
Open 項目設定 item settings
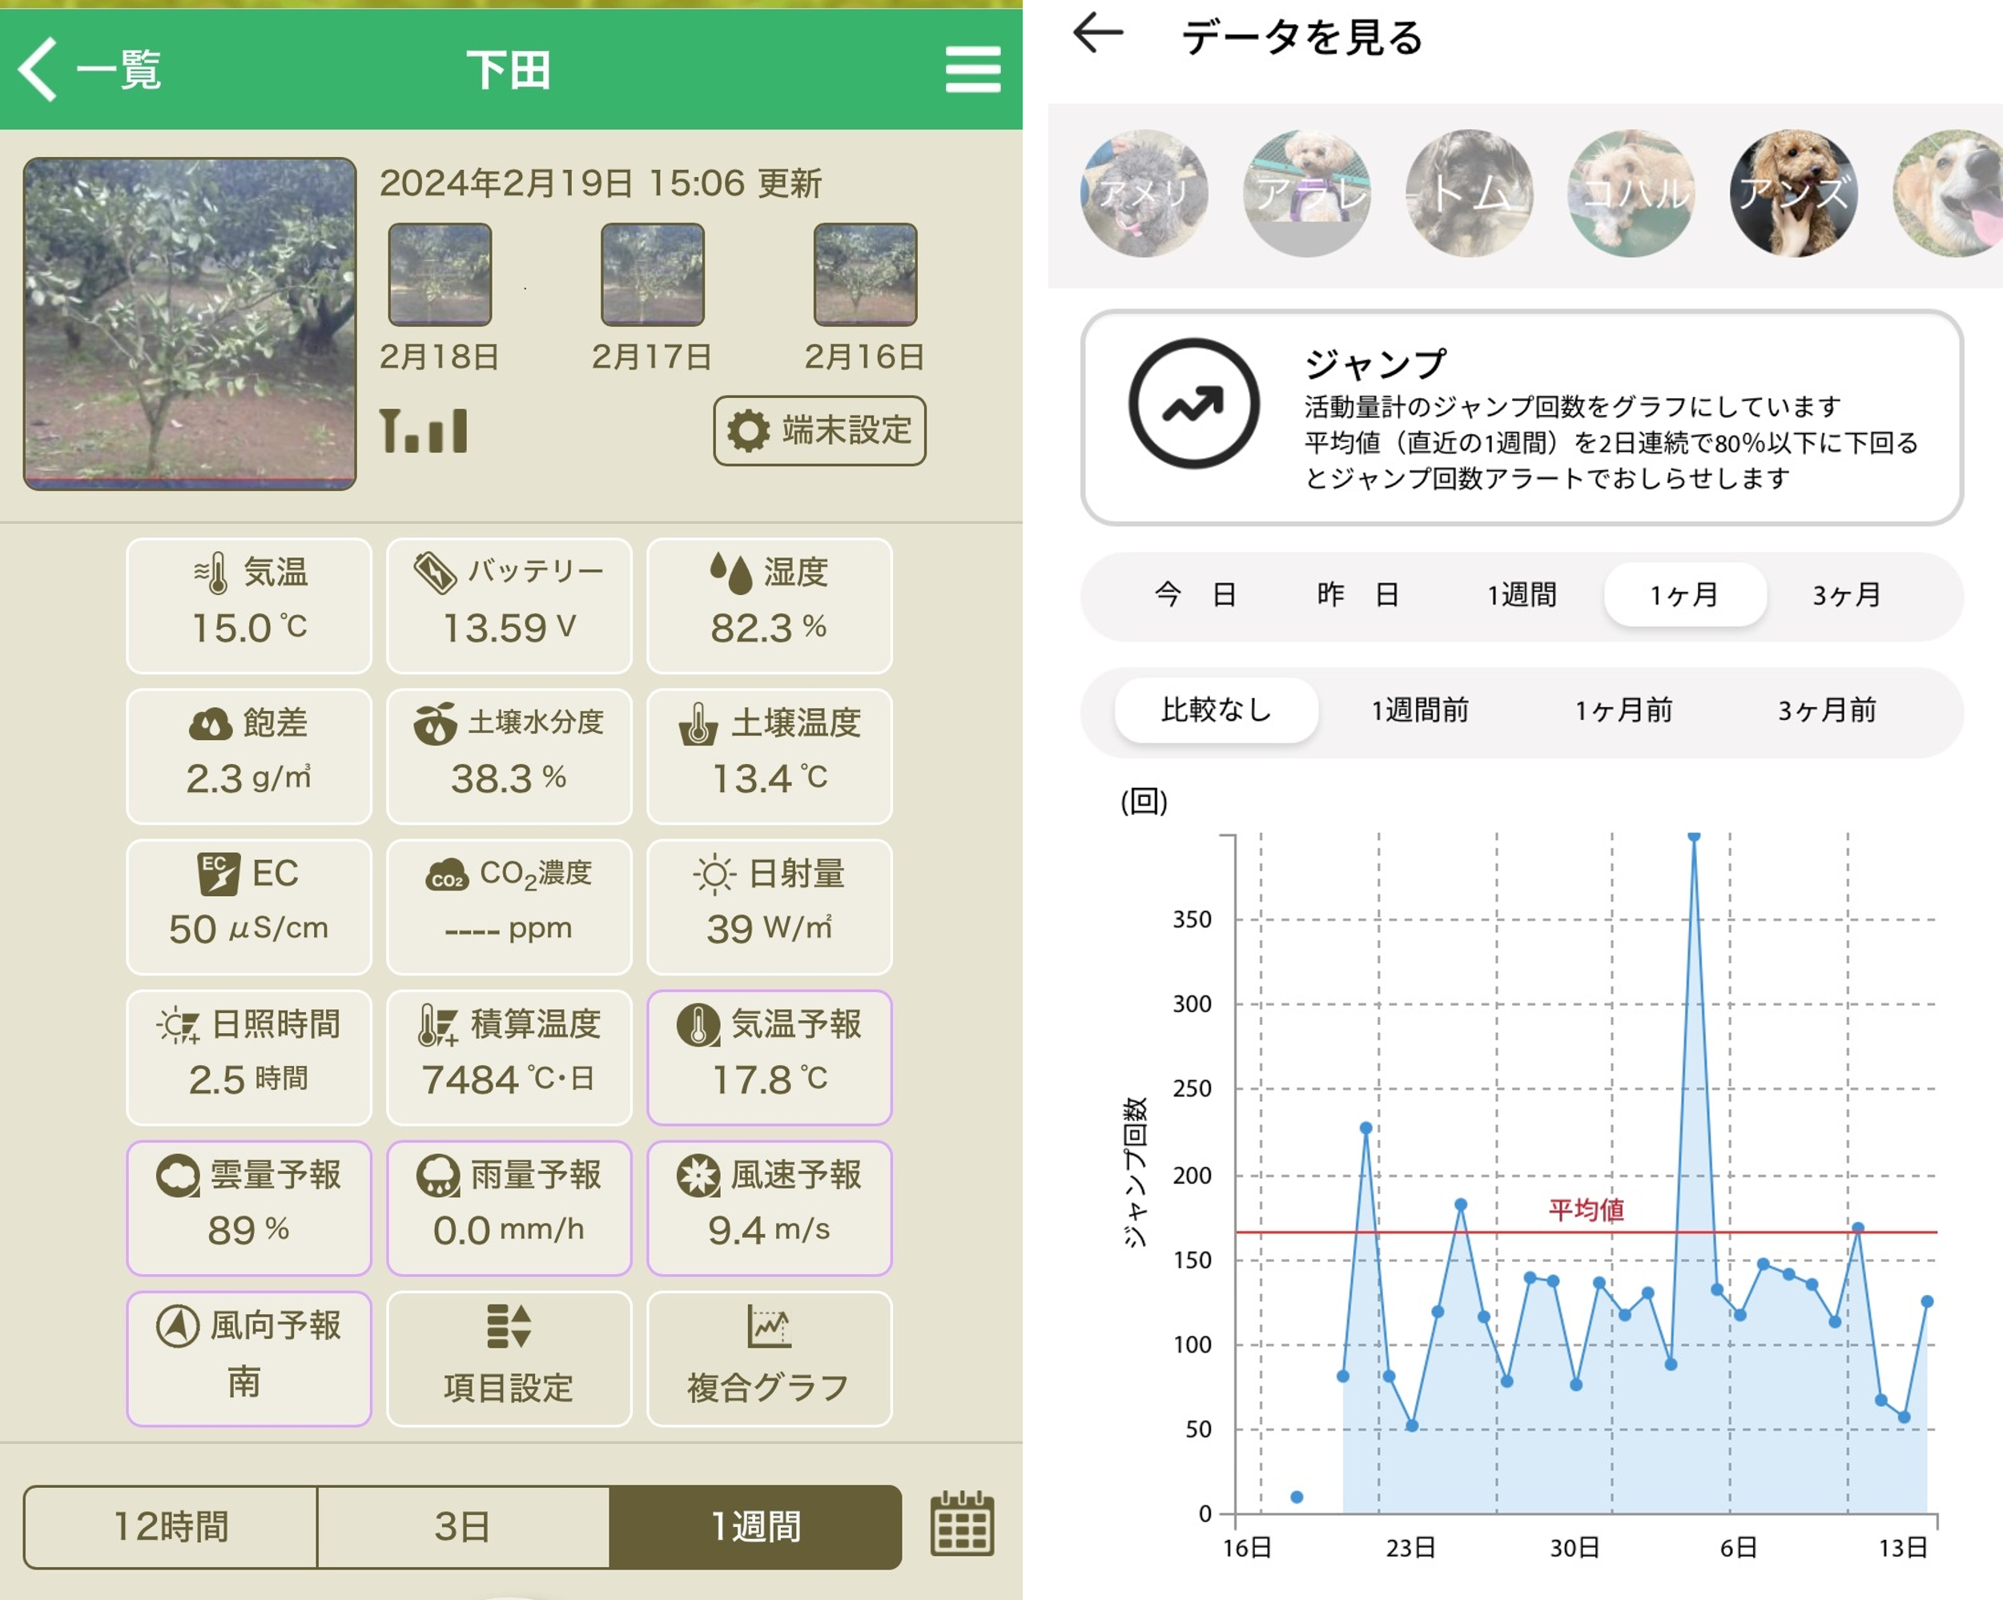pyautogui.click(x=509, y=1357)
